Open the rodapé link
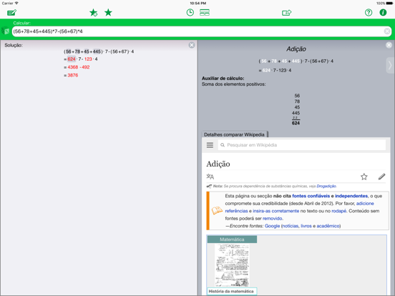The image size is (395, 296). [338, 211]
